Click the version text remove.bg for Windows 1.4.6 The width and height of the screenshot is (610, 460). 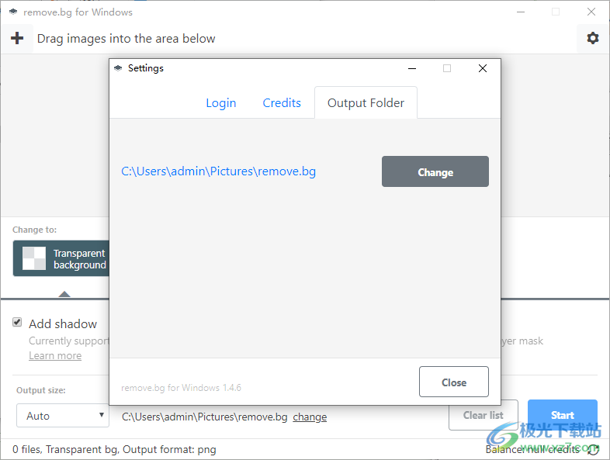181,388
